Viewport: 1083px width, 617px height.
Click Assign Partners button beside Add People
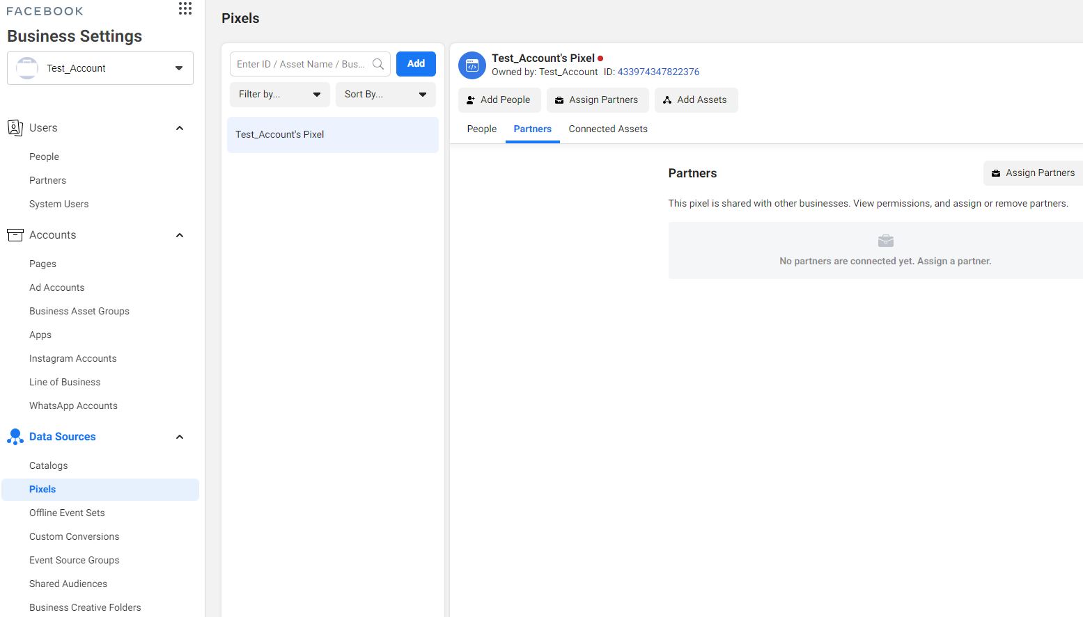[x=598, y=100]
